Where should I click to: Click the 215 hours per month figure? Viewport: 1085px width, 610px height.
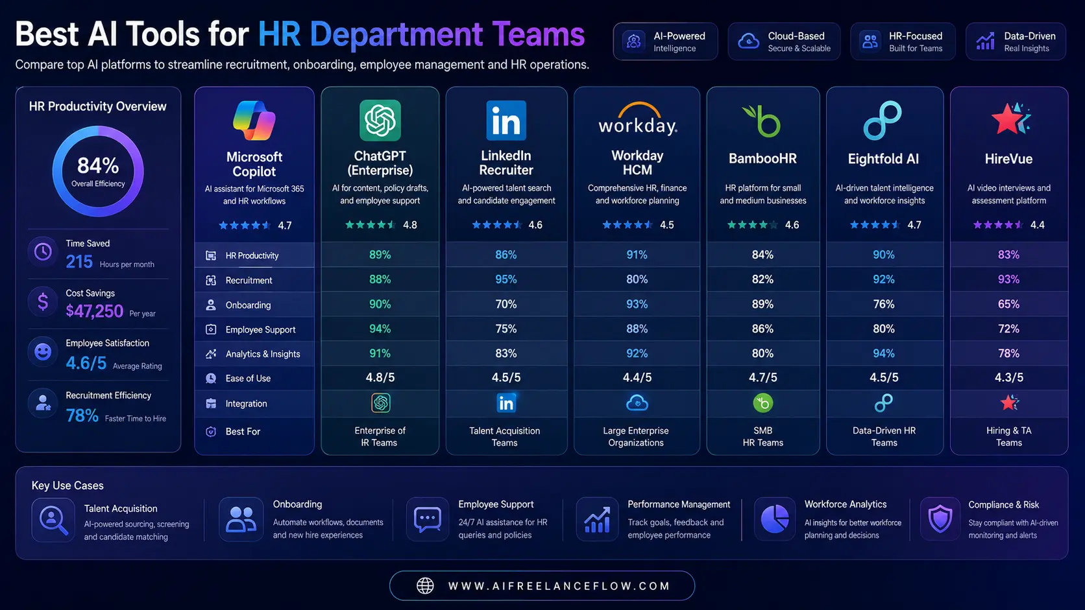point(79,262)
